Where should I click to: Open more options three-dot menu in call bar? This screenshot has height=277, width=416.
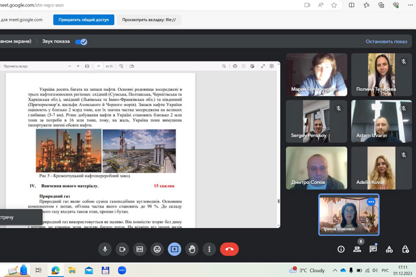coord(209,249)
